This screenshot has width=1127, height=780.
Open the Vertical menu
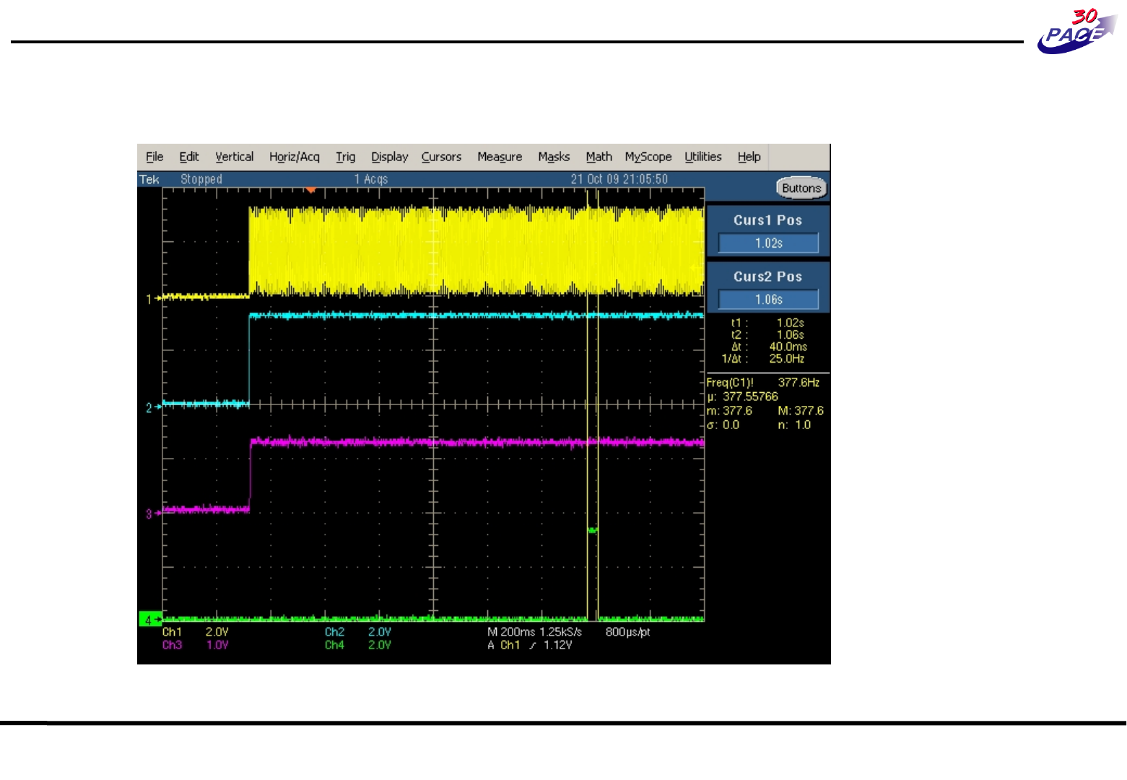pos(234,157)
